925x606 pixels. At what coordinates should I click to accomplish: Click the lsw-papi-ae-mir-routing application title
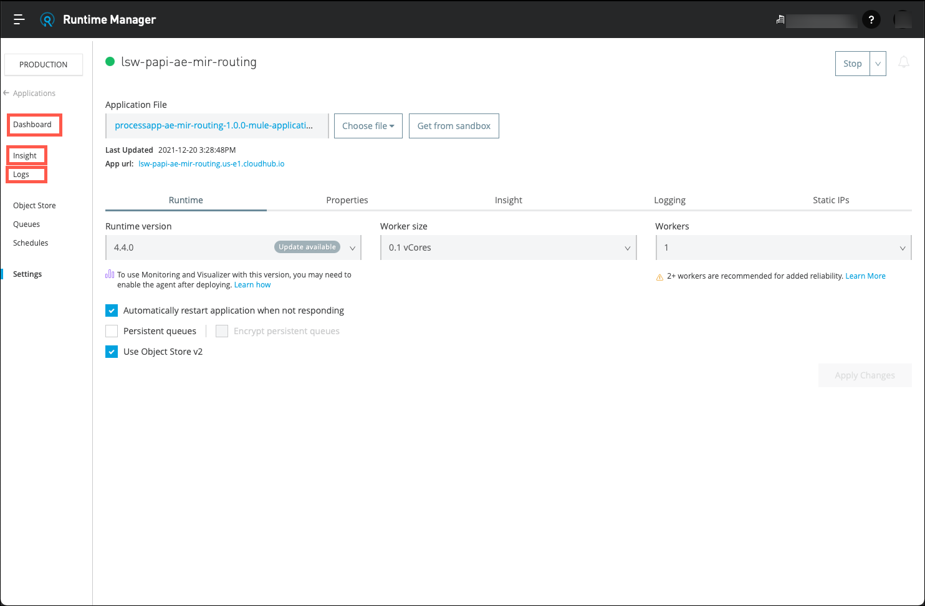pyautogui.click(x=189, y=62)
